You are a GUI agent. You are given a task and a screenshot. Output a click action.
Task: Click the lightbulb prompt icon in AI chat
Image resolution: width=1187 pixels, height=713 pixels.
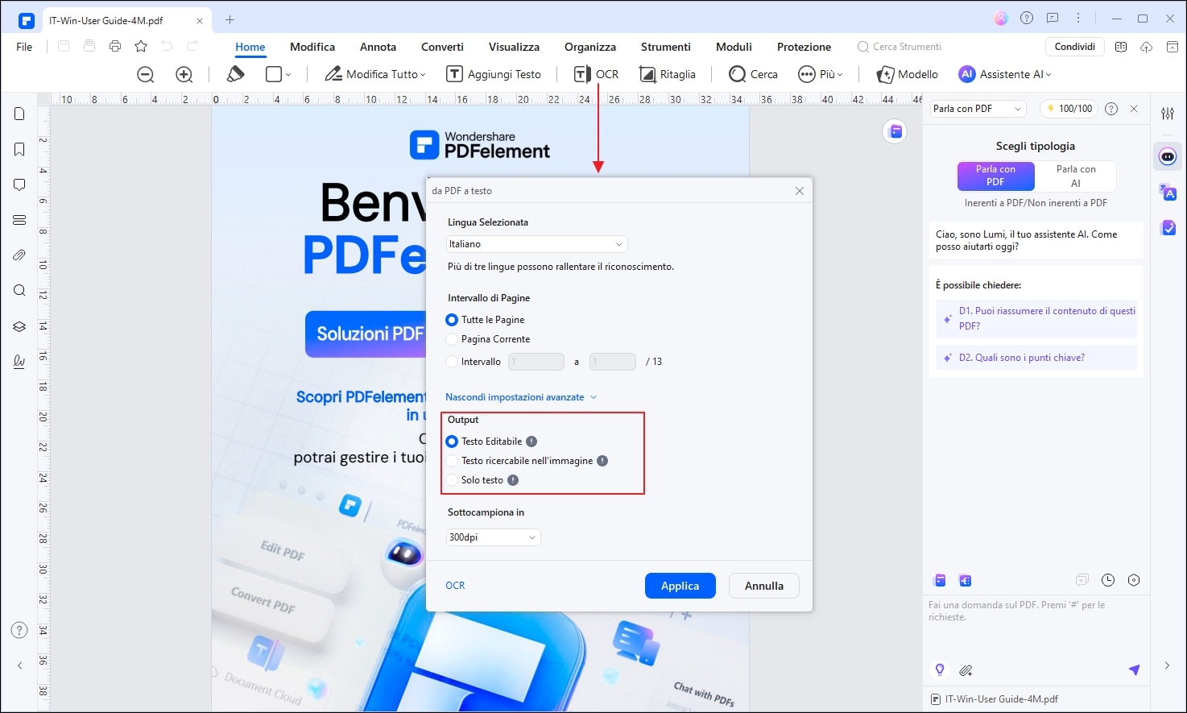pos(939,669)
